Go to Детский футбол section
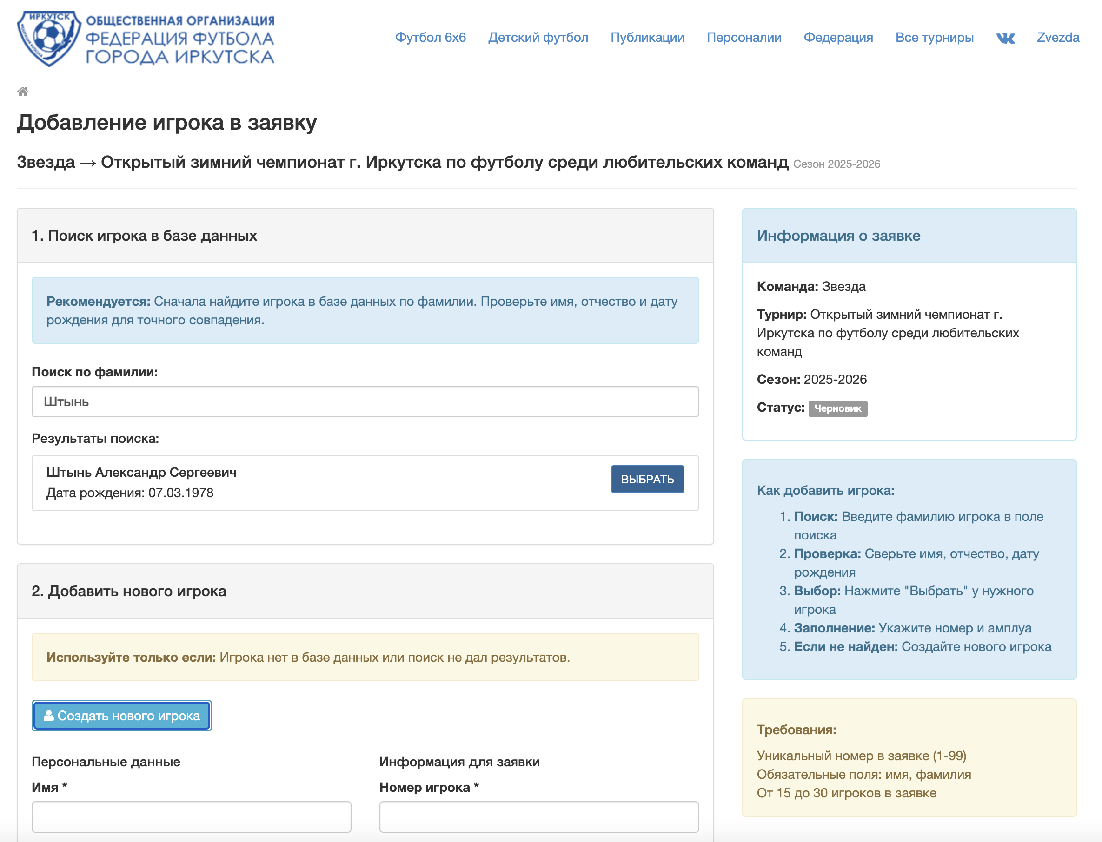This screenshot has height=842, width=1102. 538,38
